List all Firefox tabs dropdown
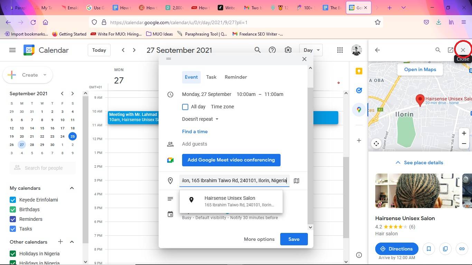This screenshot has width=472, height=265. point(404,8)
